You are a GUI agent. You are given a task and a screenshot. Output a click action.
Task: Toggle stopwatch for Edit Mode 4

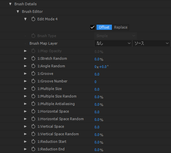(x=33, y=19)
